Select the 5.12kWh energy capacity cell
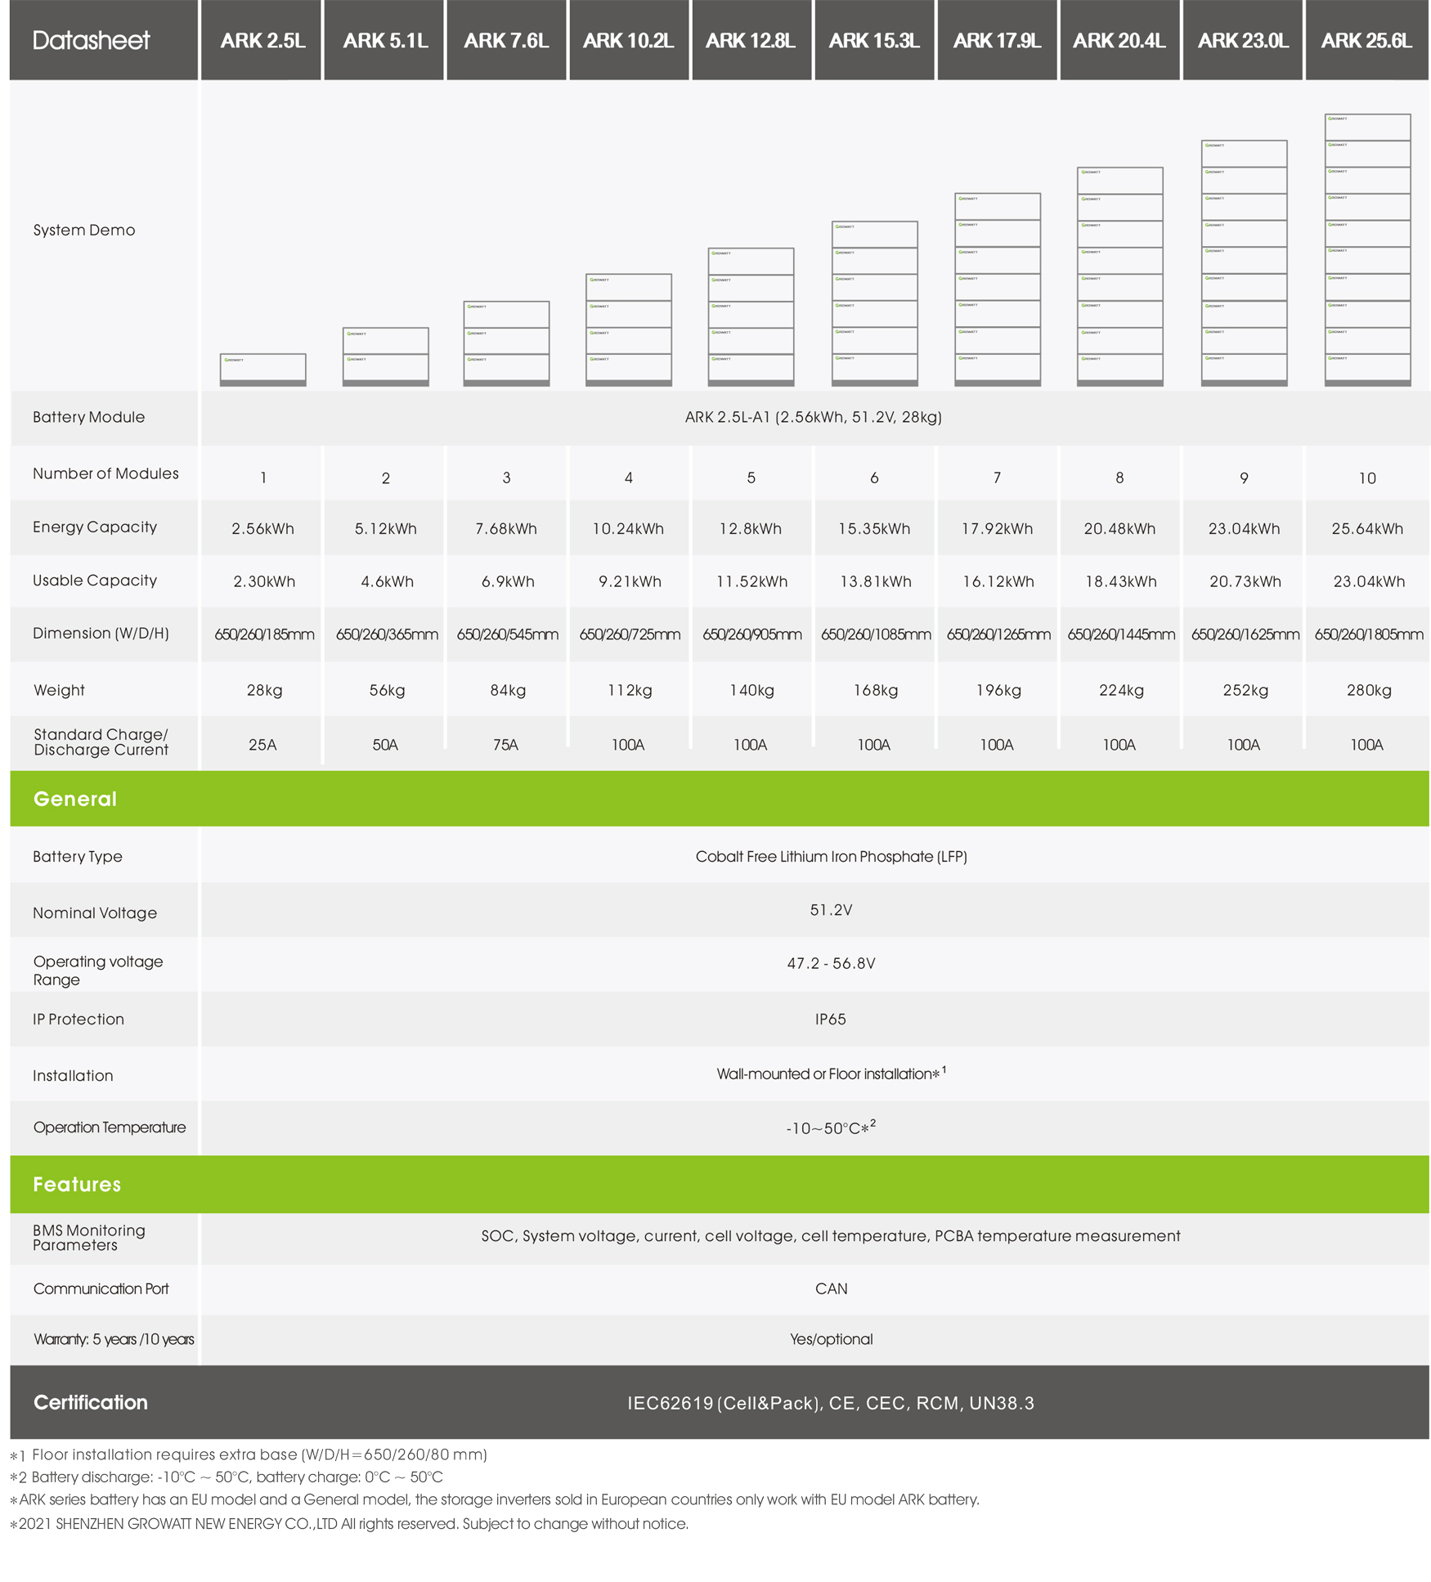1431x1582 pixels. coord(386,529)
